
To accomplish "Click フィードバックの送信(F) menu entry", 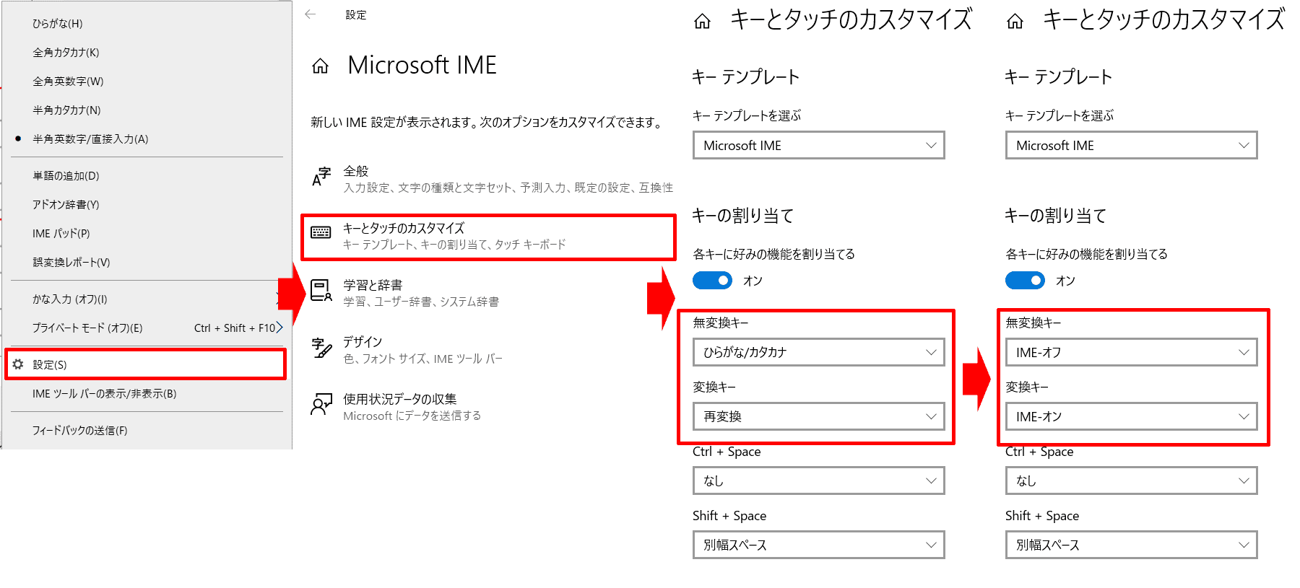I will pos(79,431).
